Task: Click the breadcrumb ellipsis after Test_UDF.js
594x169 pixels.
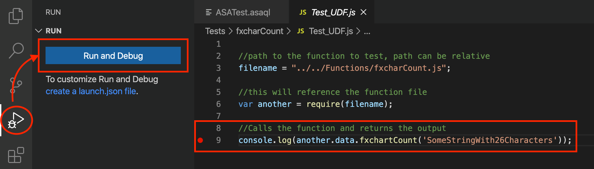Action: (367, 31)
